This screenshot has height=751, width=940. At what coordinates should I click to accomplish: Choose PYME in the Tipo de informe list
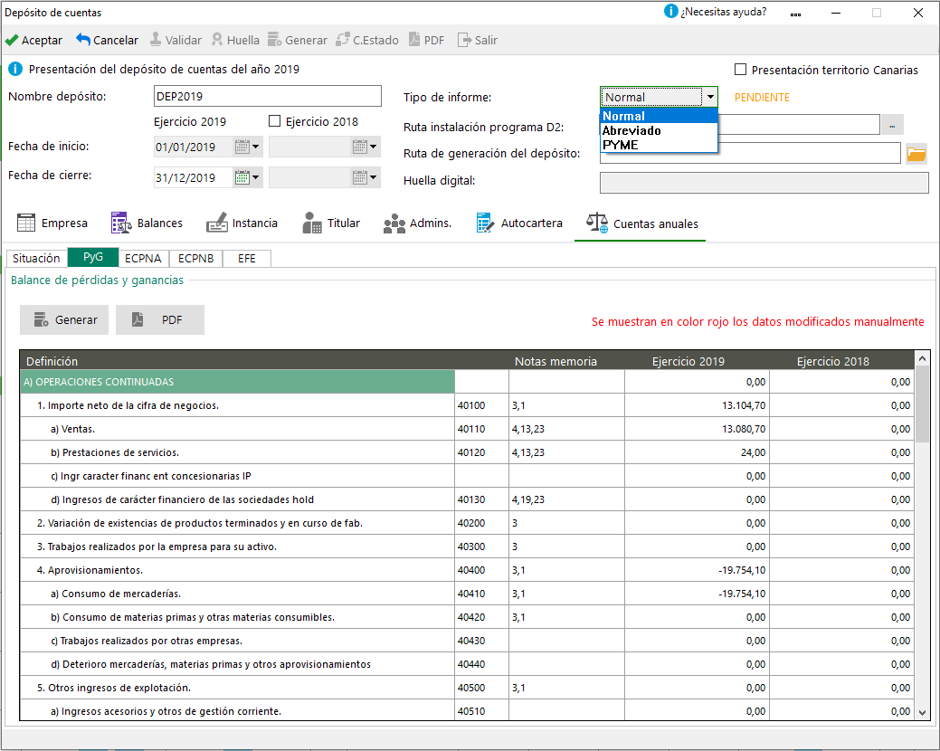click(659, 145)
